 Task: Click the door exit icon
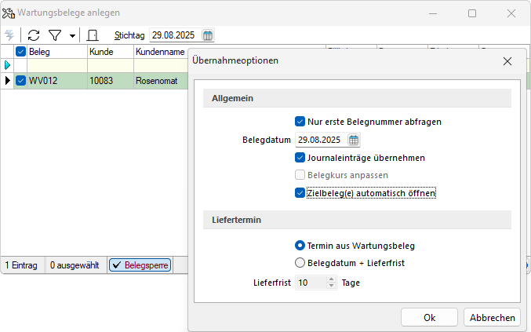[x=92, y=35]
